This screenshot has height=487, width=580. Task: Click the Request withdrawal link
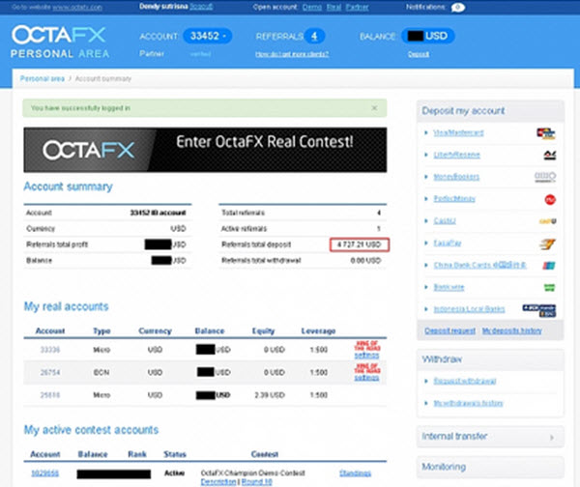point(465,381)
